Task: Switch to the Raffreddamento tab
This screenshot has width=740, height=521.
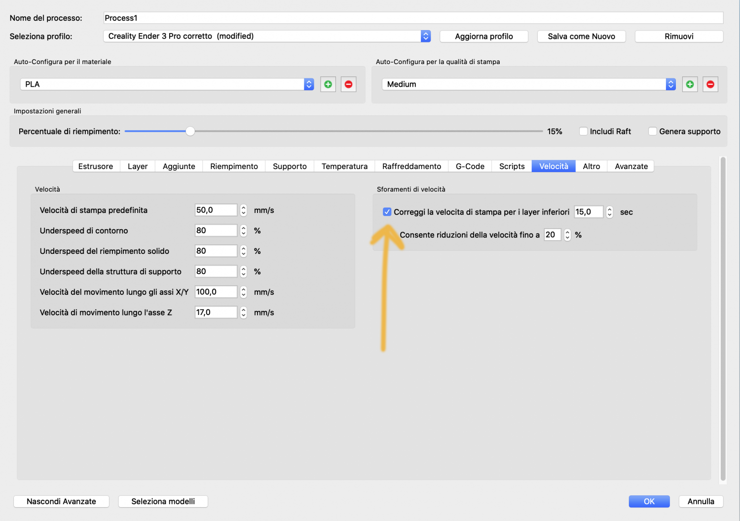Action: pyautogui.click(x=411, y=167)
